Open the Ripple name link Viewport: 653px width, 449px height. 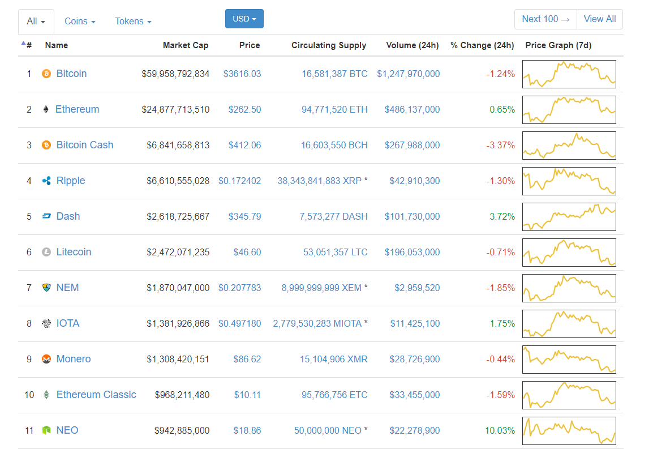pyautogui.click(x=71, y=181)
